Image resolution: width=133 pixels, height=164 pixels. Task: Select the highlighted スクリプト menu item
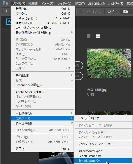click(x=43, y=118)
